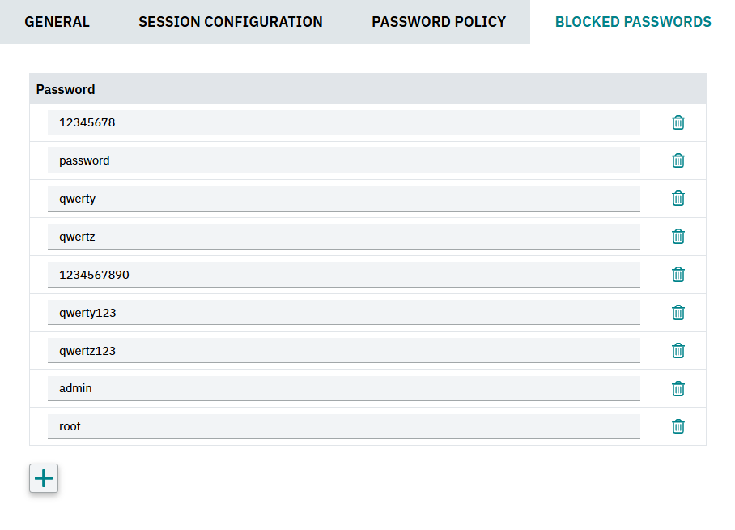The image size is (735, 530).
Task: Delete the admin blocked password
Action: pos(678,389)
